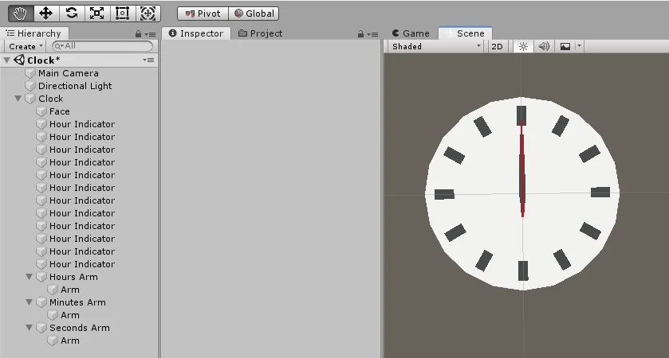Lock the Hierarchy panel
The width and height of the screenshot is (669, 358).
[138, 34]
